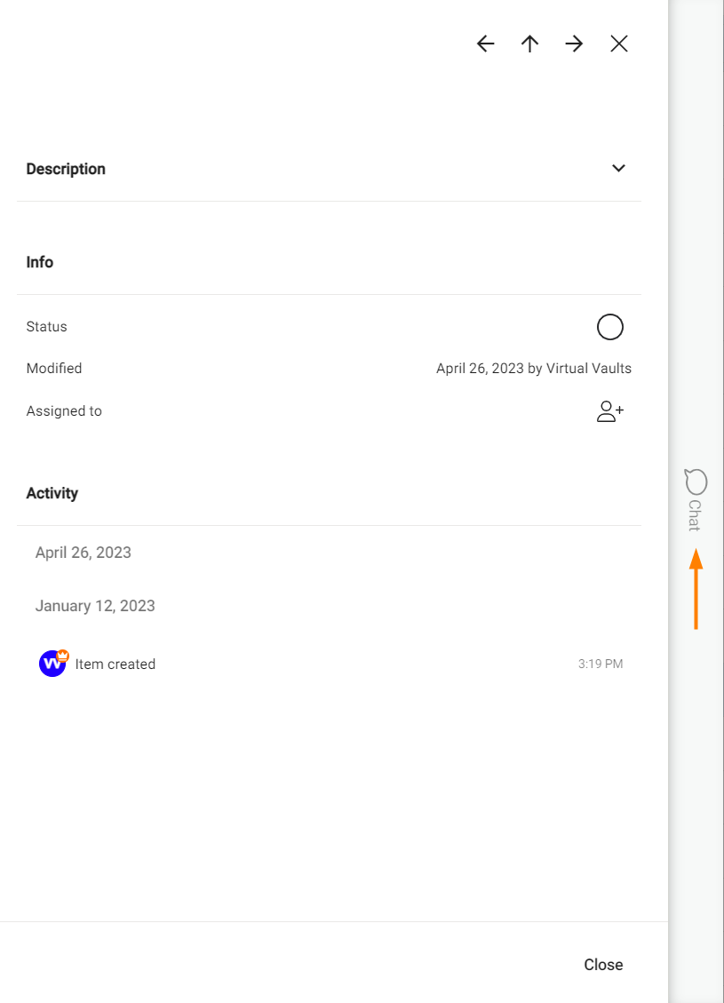Click the 3:19 PM timestamp
724x1003 pixels.
tap(601, 664)
